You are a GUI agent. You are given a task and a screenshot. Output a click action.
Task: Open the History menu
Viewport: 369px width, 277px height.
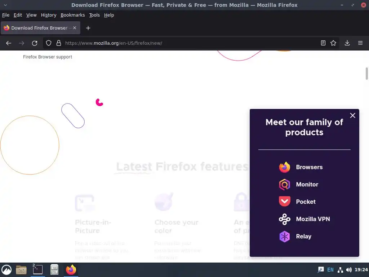49,15
